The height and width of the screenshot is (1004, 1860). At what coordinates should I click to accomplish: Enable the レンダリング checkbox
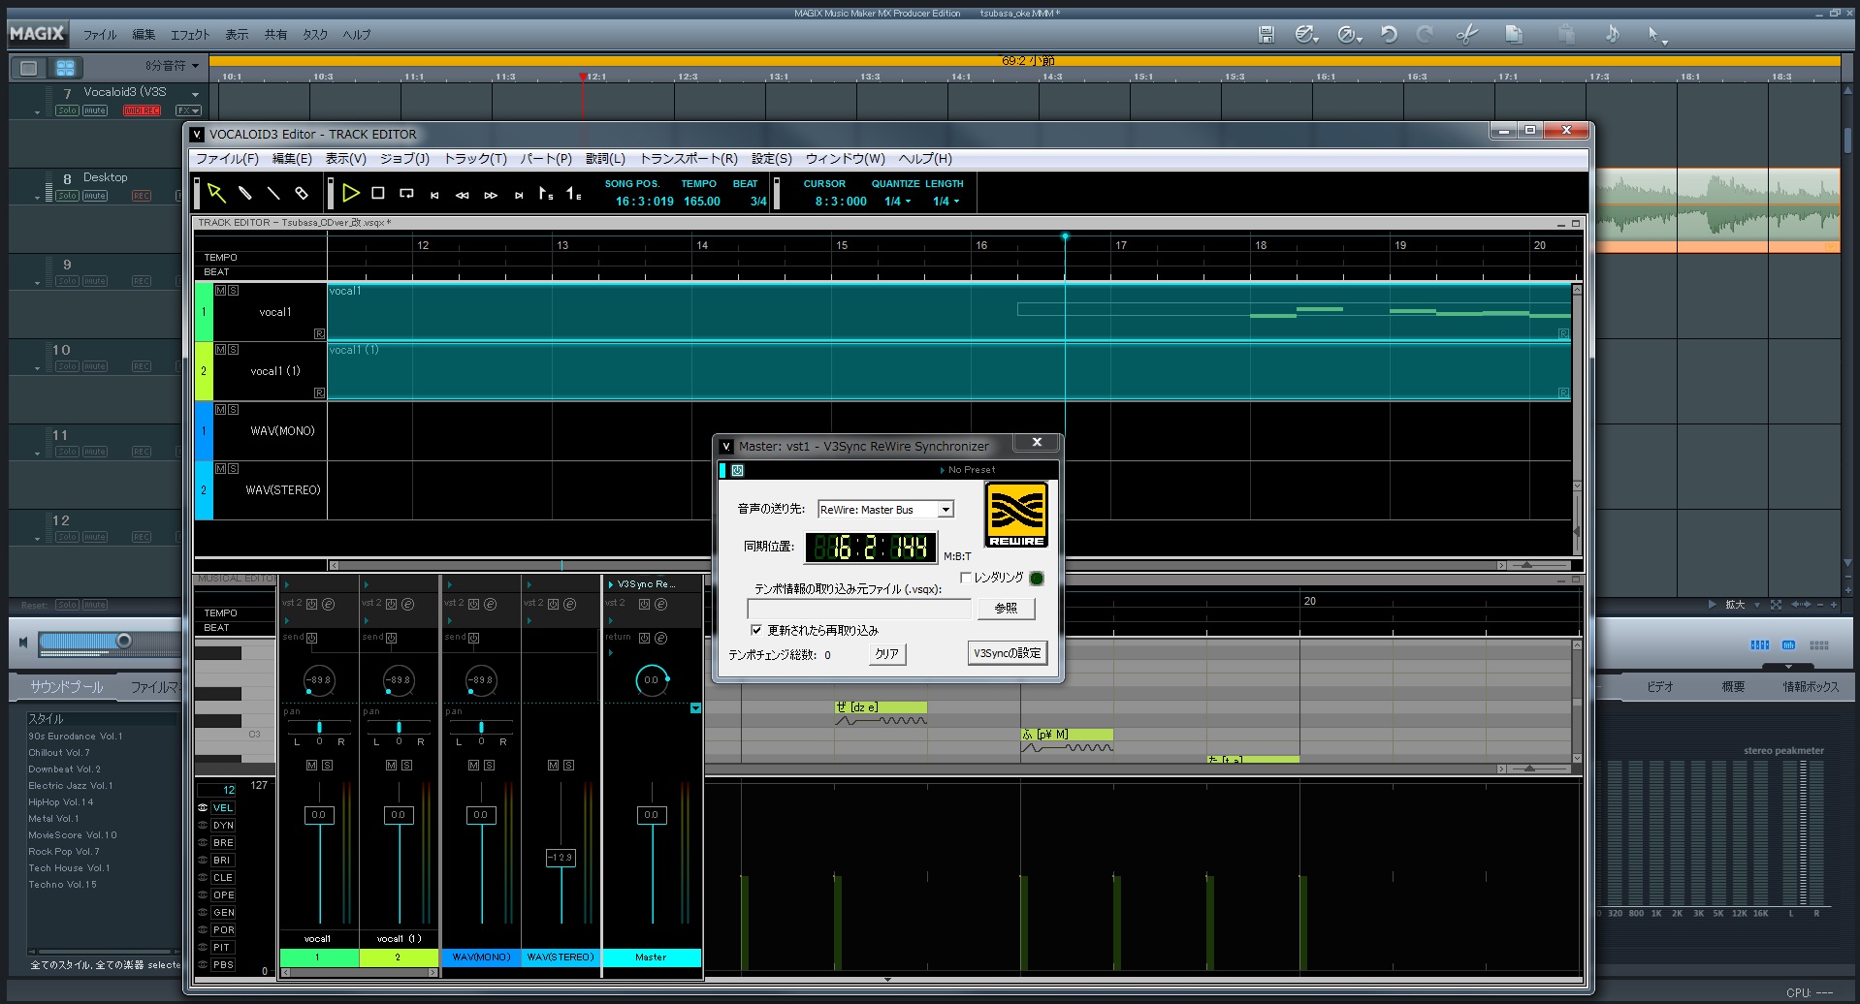pos(966,578)
